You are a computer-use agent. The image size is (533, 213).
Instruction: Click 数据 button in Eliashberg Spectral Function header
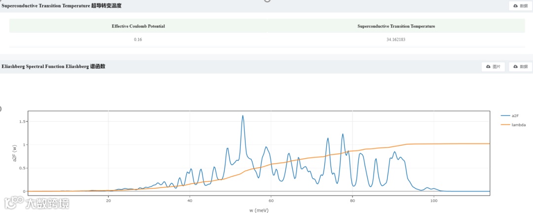pos(520,67)
